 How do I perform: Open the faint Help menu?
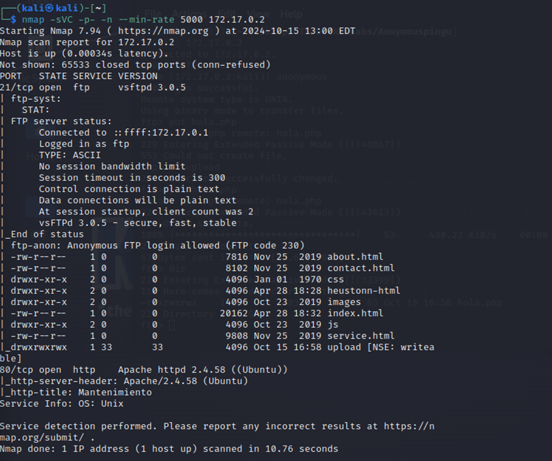pos(291,14)
